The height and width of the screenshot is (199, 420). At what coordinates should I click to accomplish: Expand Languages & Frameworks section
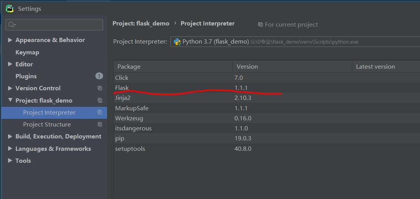(10, 148)
